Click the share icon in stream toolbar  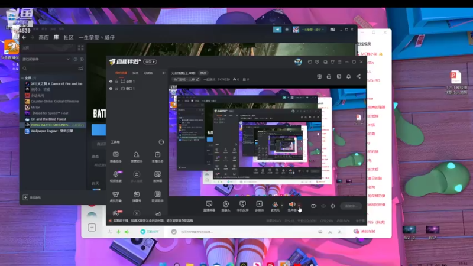[358, 77]
